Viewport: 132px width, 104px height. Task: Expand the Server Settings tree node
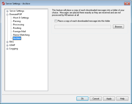pos(7,11)
